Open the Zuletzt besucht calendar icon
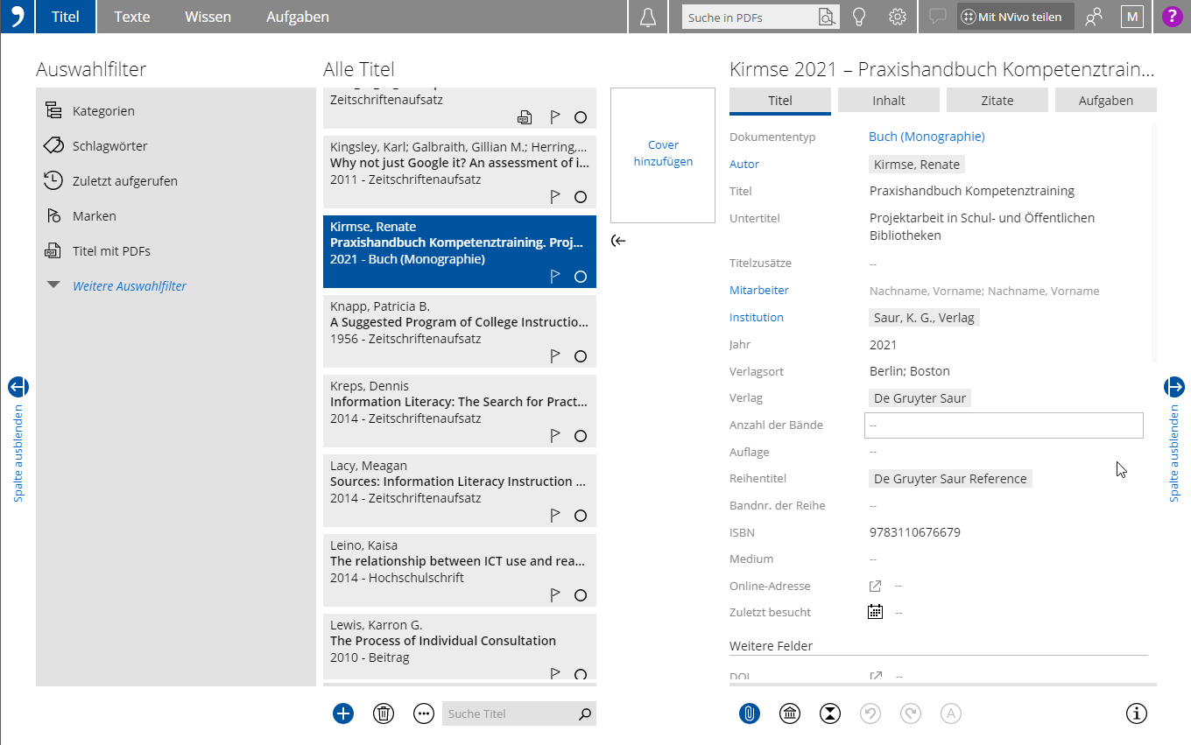Image resolution: width=1191 pixels, height=745 pixels. pyautogui.click(x=875, y=612)
